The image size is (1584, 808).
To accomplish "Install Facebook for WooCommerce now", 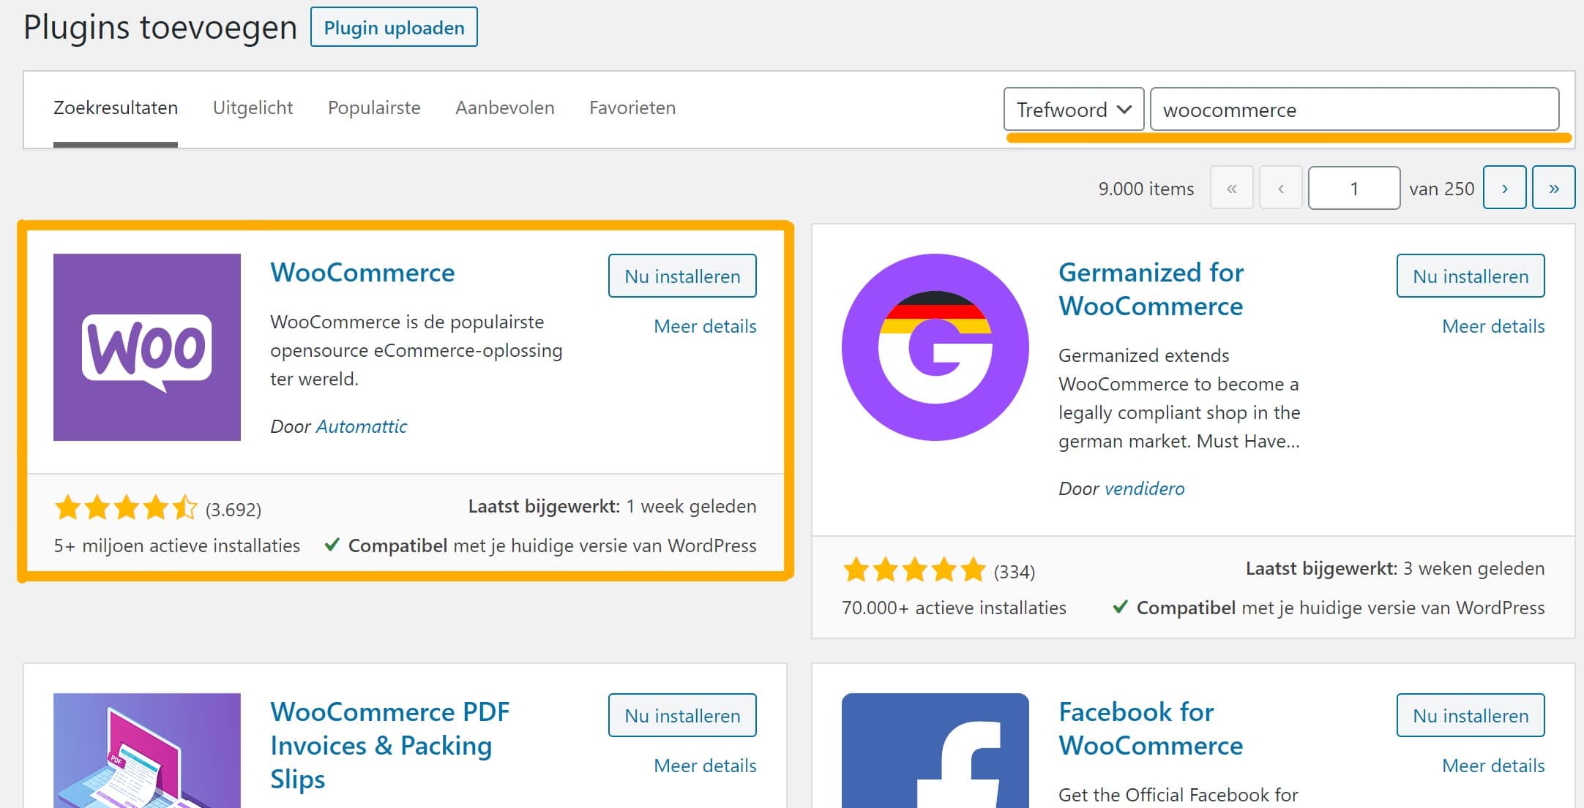I will coord(1471,715).
